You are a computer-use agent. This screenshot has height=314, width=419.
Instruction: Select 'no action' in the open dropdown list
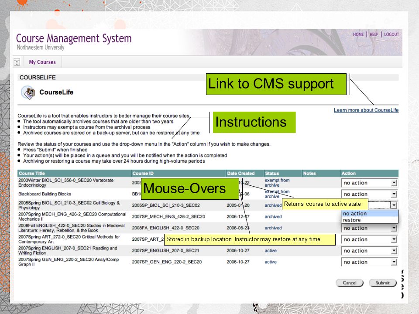pyautogui.click(x=370, y=214)
